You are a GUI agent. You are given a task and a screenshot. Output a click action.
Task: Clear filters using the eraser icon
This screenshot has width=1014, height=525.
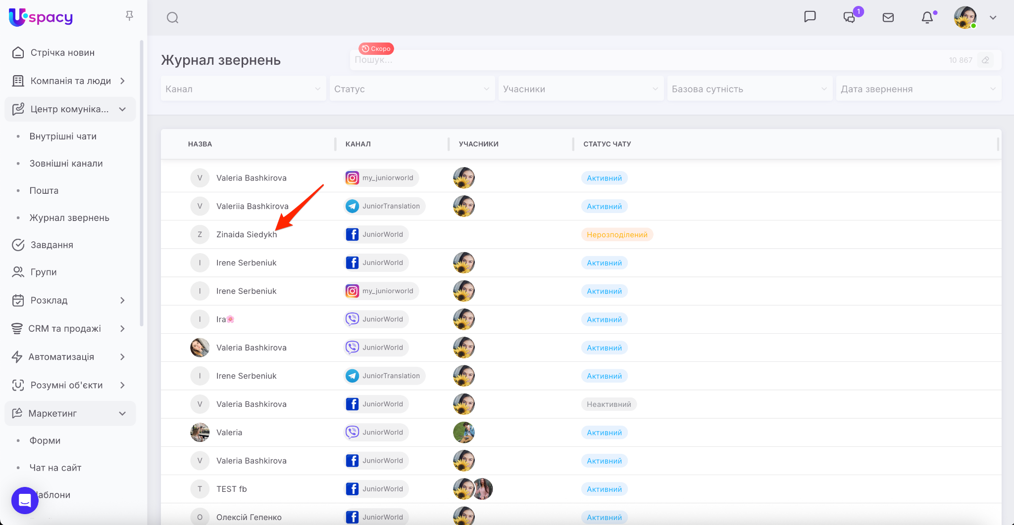[986, 60]
